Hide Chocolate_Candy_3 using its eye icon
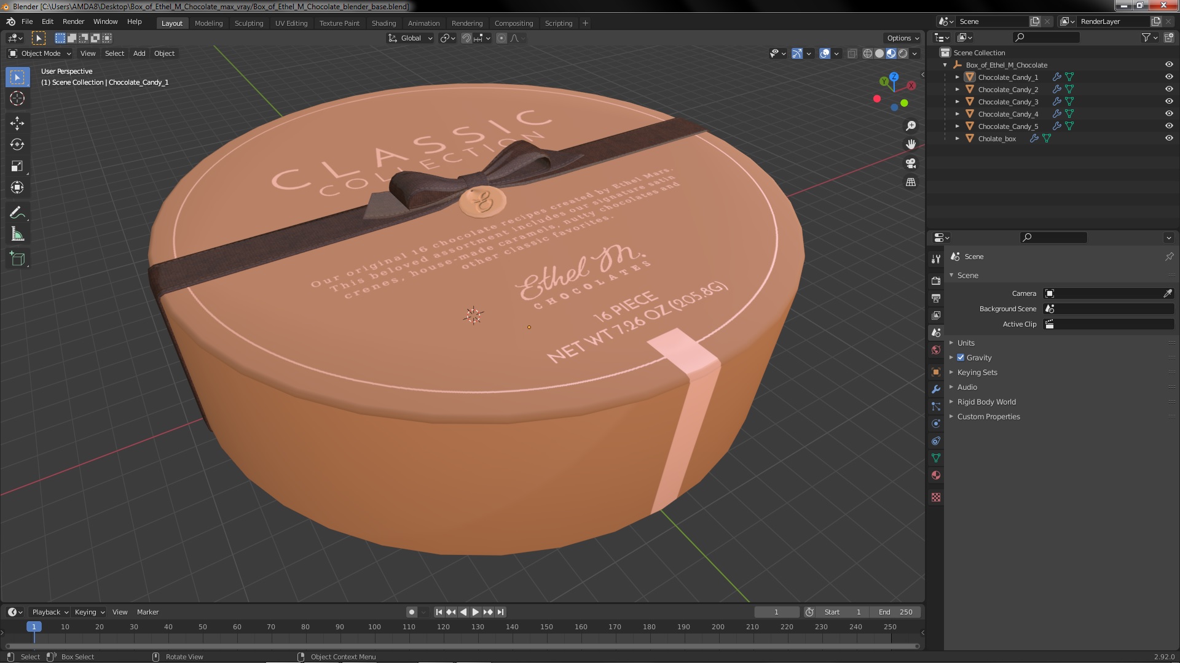The image size is (1180, 663). click(1169, 101)
